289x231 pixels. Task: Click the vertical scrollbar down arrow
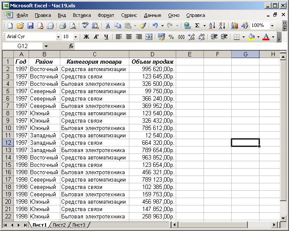[x=283, y=218]
